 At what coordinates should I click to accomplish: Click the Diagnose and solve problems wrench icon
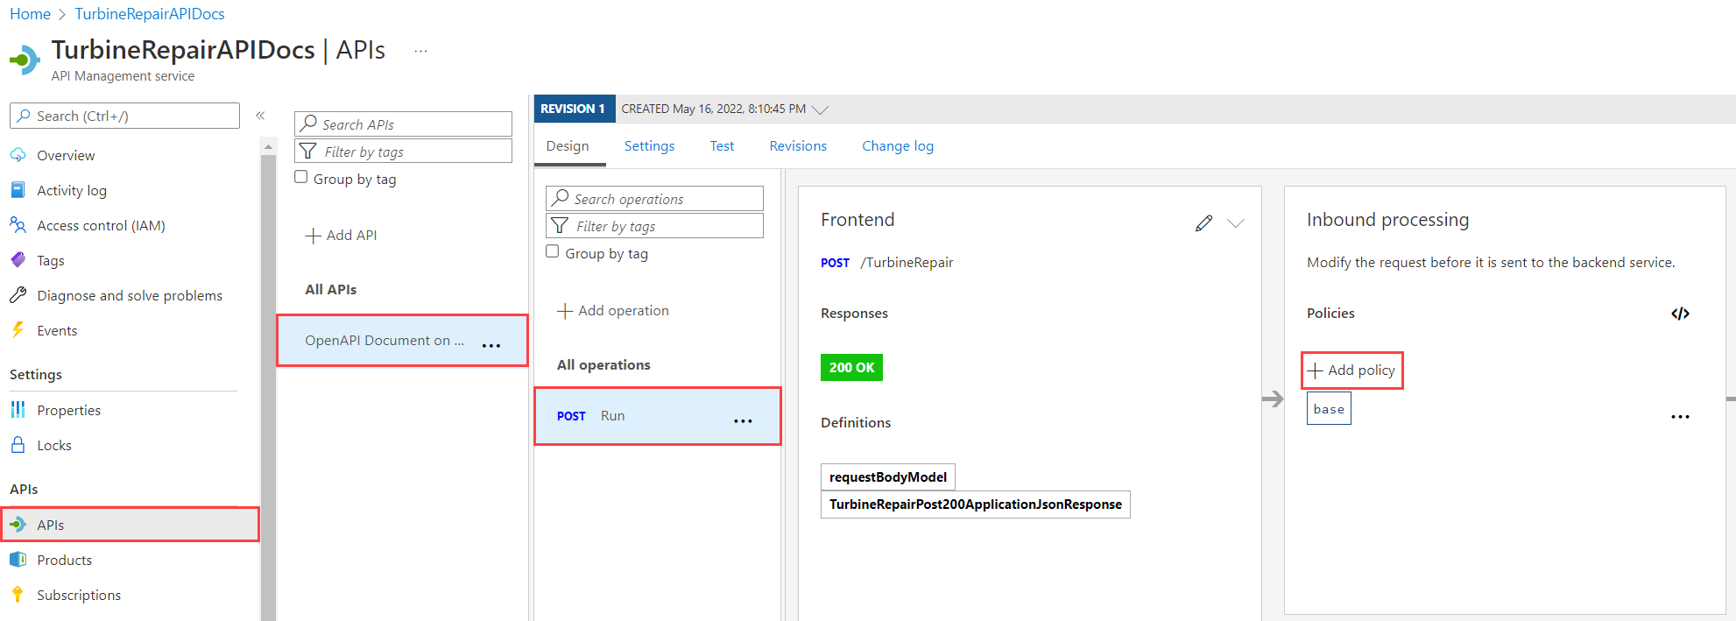[18, 295]
